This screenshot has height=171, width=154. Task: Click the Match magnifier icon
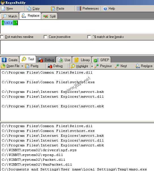pyautogui.click(x=4, y=16)
